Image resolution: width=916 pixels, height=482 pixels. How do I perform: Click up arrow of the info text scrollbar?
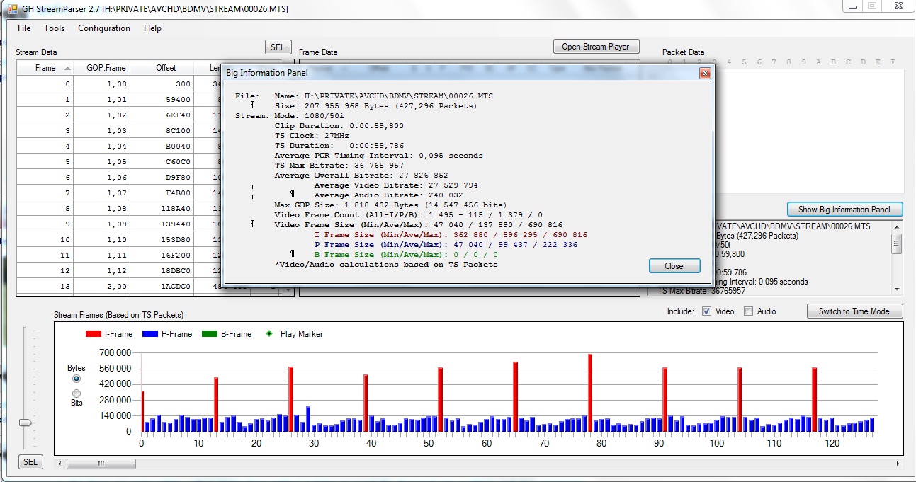(x=897, y=227)
